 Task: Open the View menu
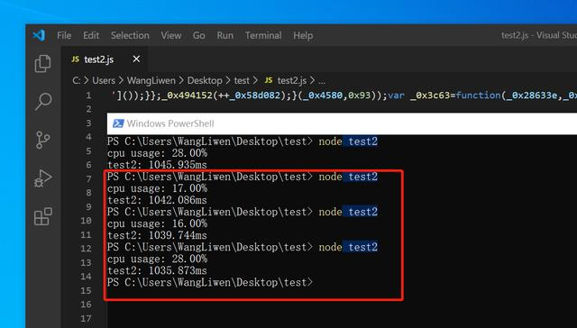tap(170, 36)
